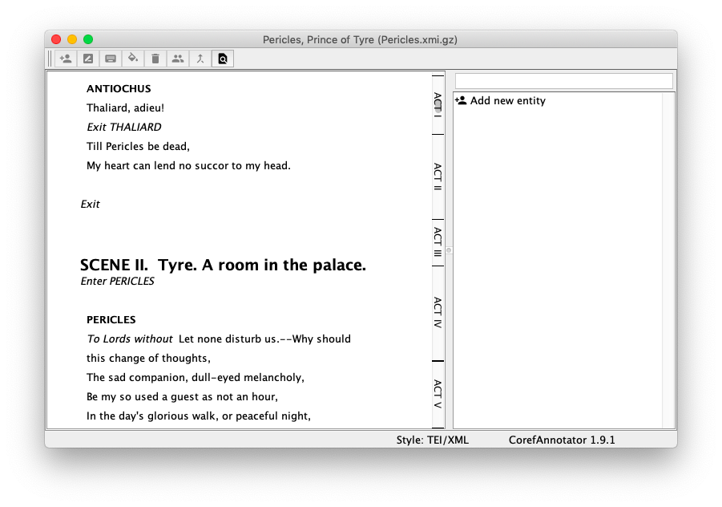Click the green maximize window button
The image size is (722, 507).
pos(88,39)
